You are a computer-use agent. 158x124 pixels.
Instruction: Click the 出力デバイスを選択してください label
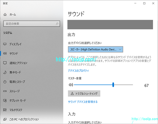click(85, 43)
